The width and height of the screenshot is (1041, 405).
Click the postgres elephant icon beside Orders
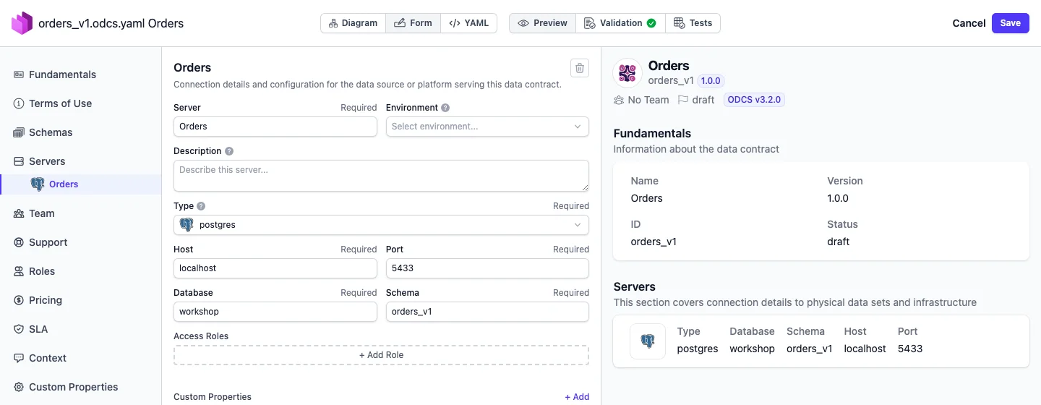pyautogui.click(x=38, y=184)
